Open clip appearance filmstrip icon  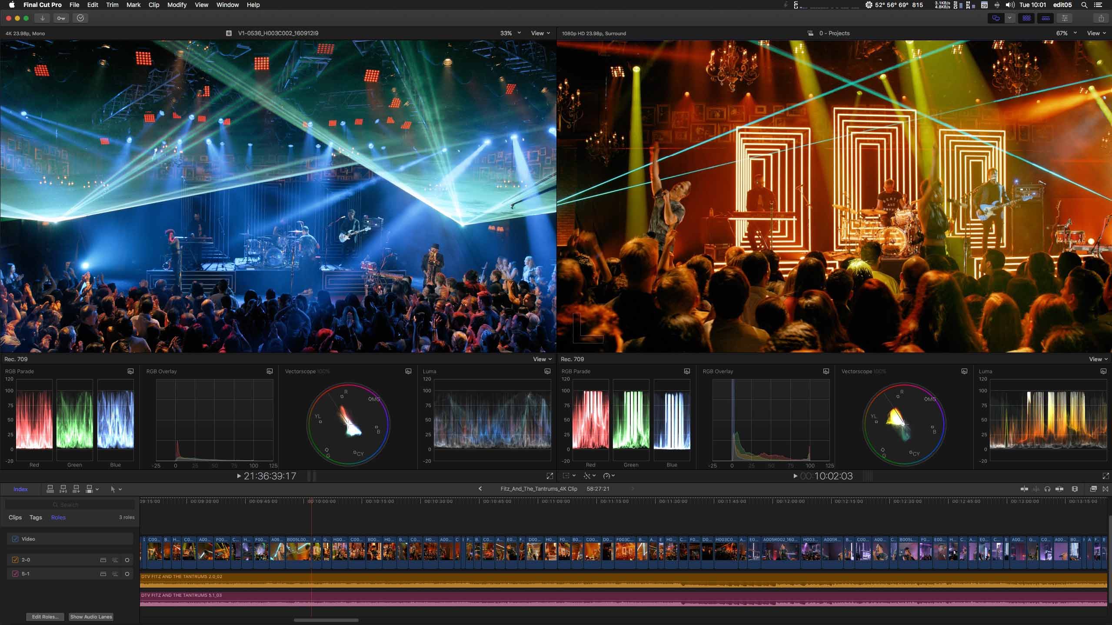tap(1075, 489)
